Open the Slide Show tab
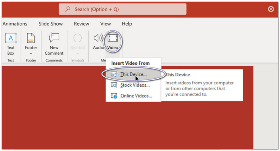Screen dimensions: 280x151 tap(51, 24)
